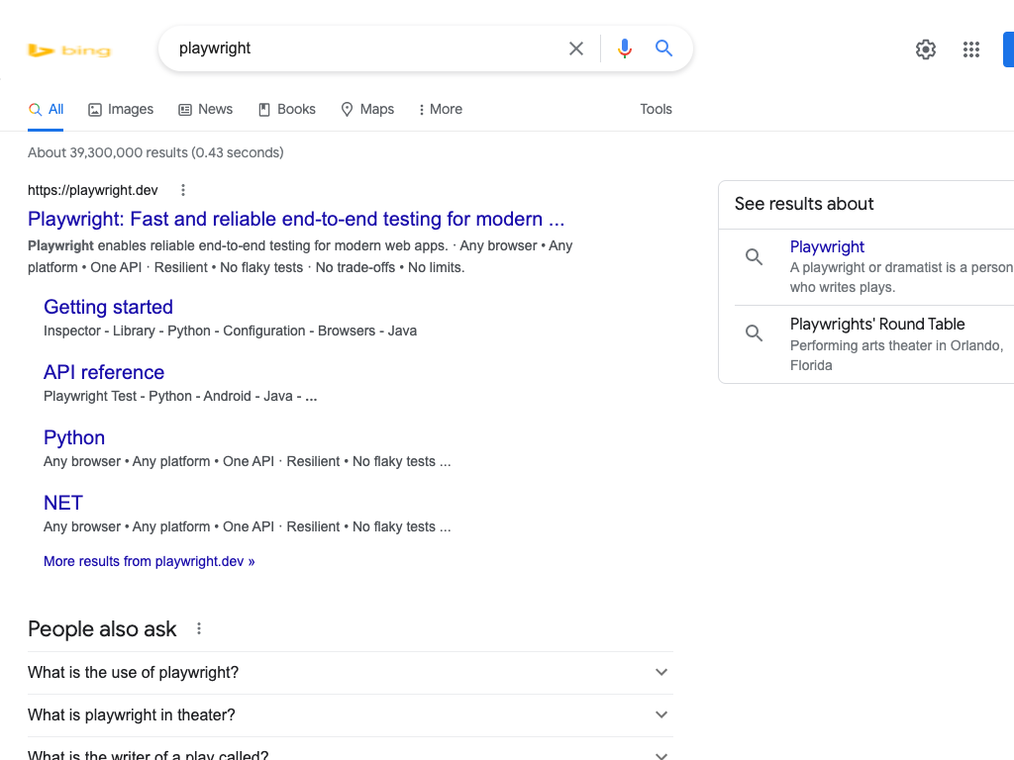Open the Maps tab
1014x760 pixels.
click(367, 109)
